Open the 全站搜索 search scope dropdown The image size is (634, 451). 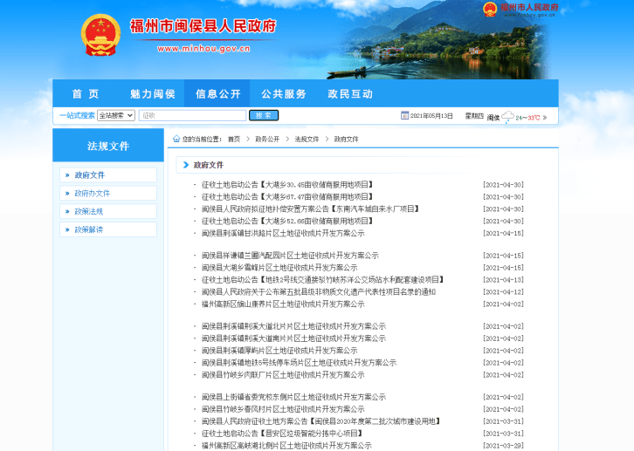(115, 115)
